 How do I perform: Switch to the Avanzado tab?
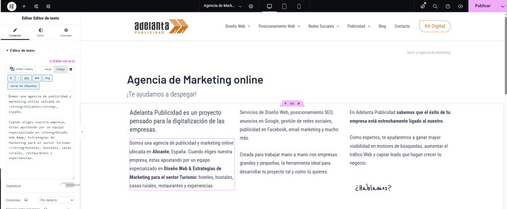pyautogui.click(x=66, y=33)
